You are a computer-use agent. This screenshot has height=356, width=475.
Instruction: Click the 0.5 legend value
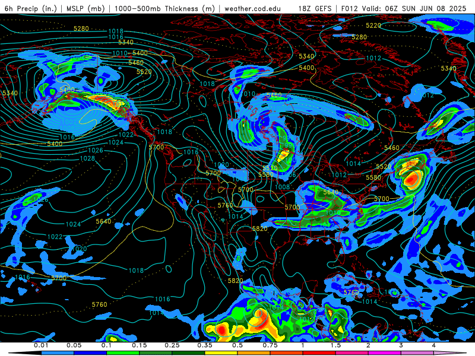pyautogui.click(x=237, y=345)
